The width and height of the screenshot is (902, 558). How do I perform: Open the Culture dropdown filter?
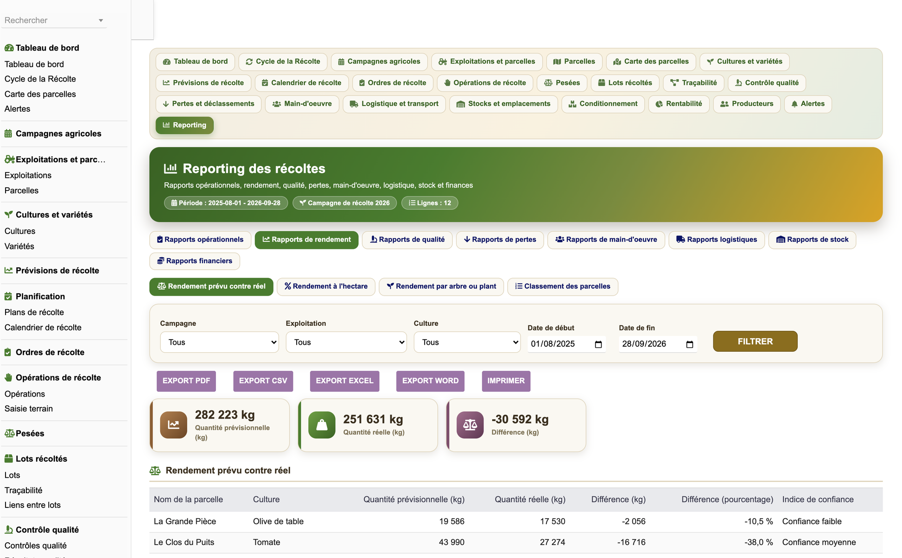[467, 342]
